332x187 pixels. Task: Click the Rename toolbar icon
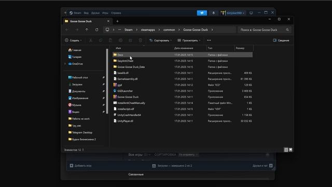[120, 41]
